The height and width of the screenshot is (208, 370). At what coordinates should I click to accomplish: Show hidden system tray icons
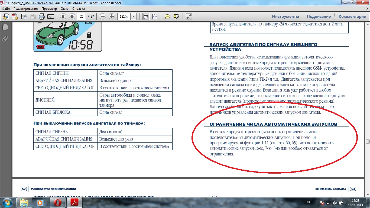click(315, 202)
